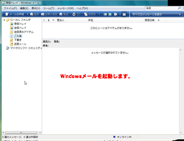The height and width of the screenshot is (141, 184).
Task: Open the メールの作成 dropdown arrow
Action: (28, 14)
